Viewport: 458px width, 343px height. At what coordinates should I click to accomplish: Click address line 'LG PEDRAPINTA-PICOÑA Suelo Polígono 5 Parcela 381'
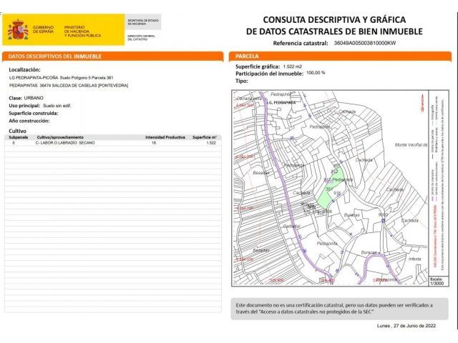click(x=61, y=78)
